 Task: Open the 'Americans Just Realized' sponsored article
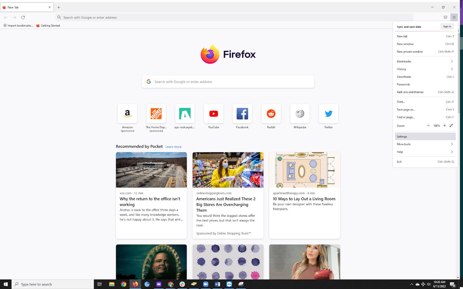pyautogui.click(x=226, y=205)
